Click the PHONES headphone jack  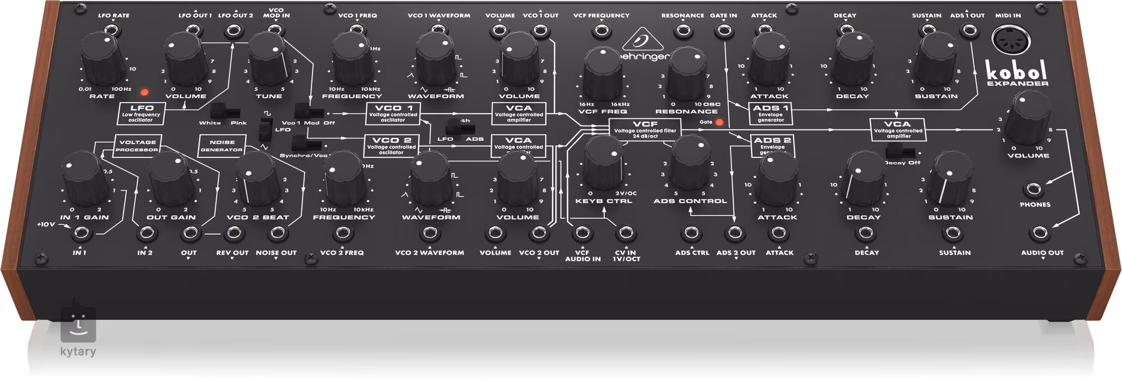(1035, 189)
